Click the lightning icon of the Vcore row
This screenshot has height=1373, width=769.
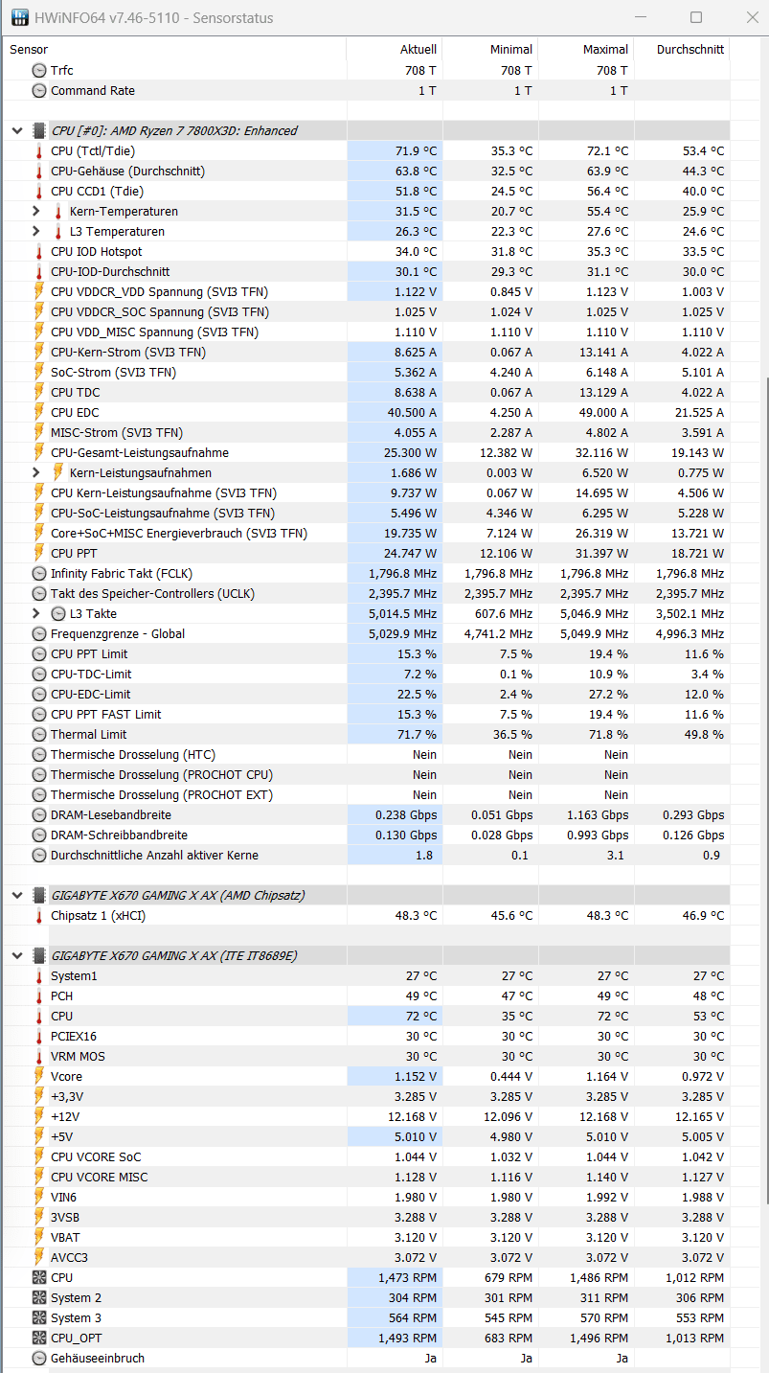(x=39, y=1076)
